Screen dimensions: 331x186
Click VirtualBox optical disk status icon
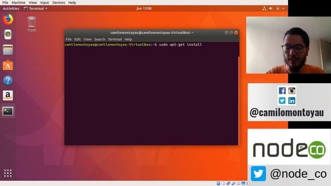pos(223,183)
